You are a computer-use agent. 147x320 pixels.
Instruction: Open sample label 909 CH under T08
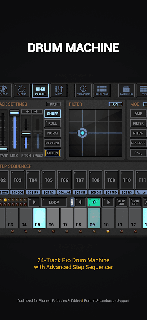point(96,192)
